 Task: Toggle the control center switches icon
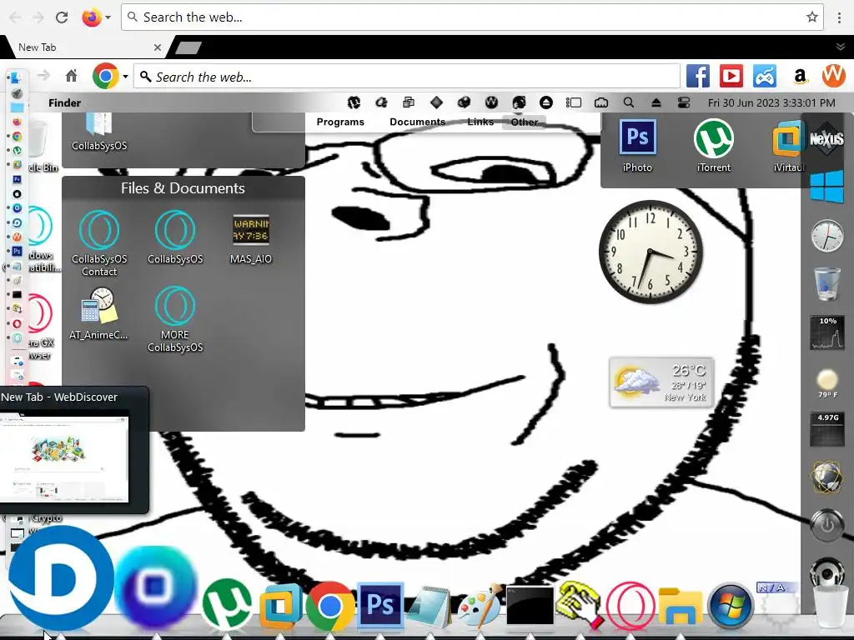(684, 102)
